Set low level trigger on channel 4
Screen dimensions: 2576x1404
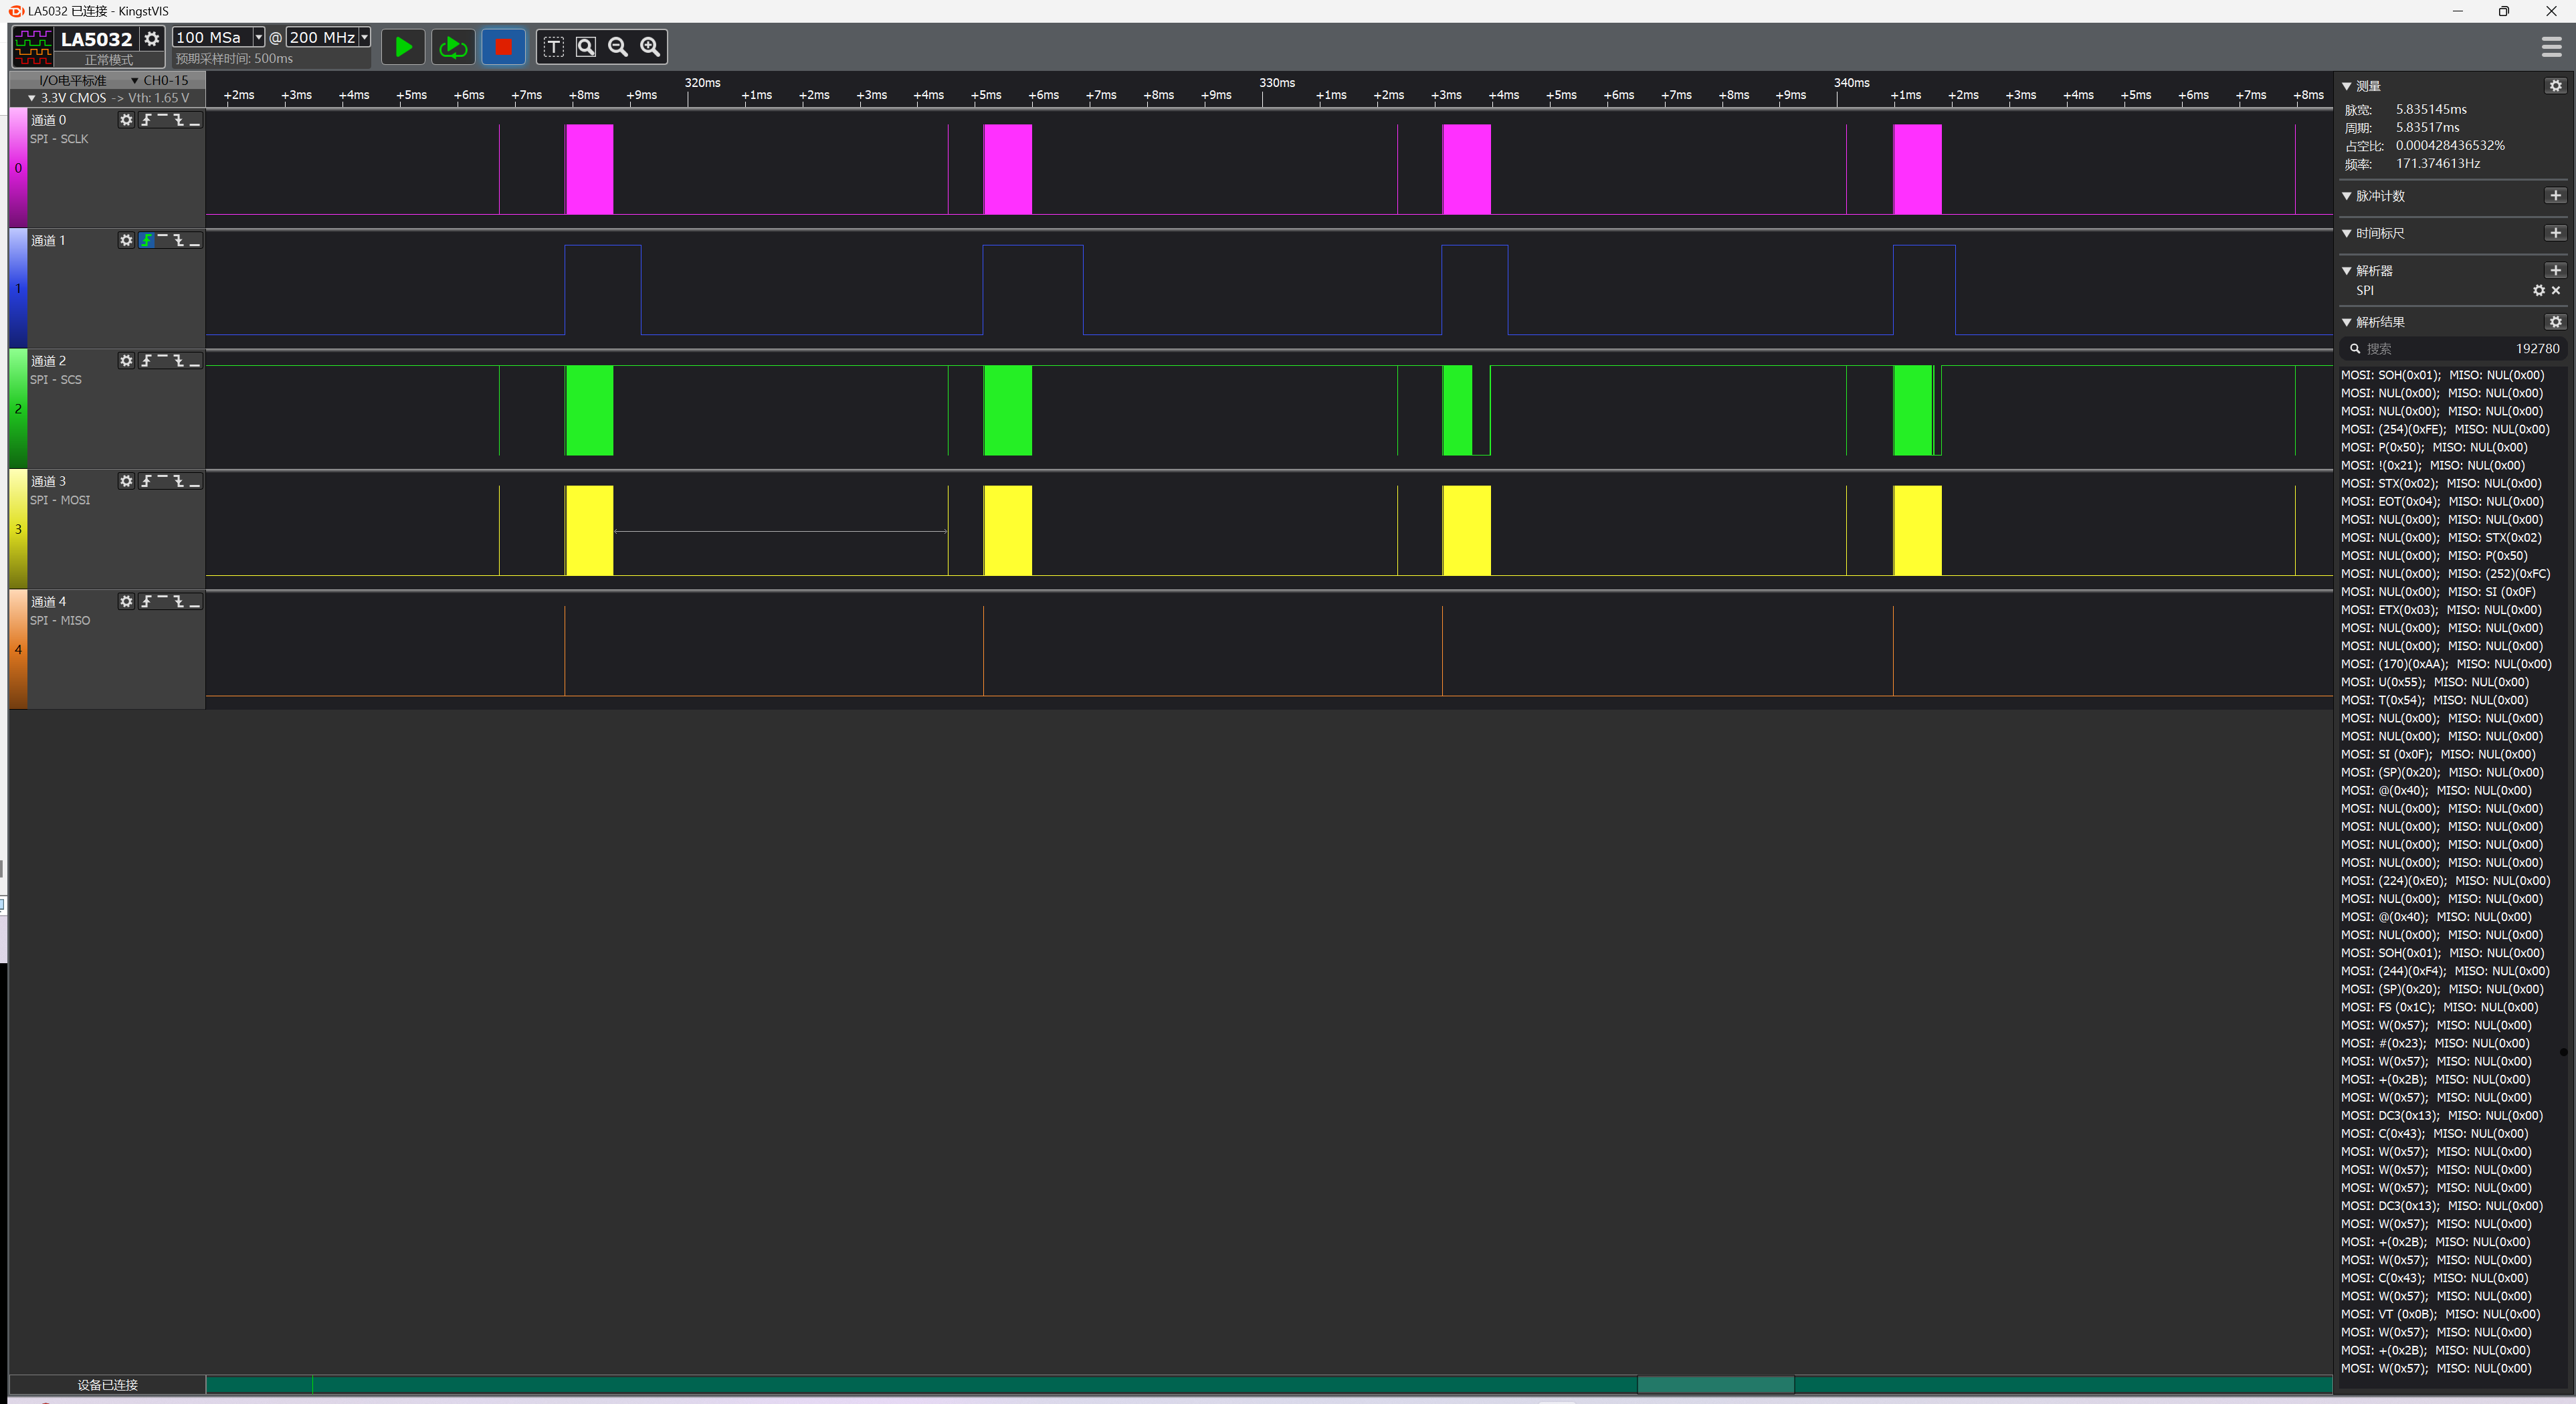click(x=194, y=601)
